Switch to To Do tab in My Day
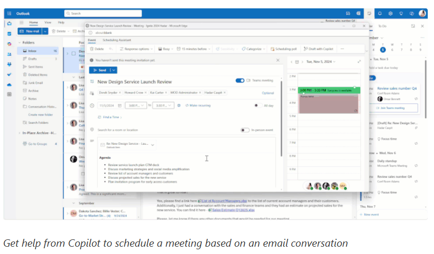 382,26
